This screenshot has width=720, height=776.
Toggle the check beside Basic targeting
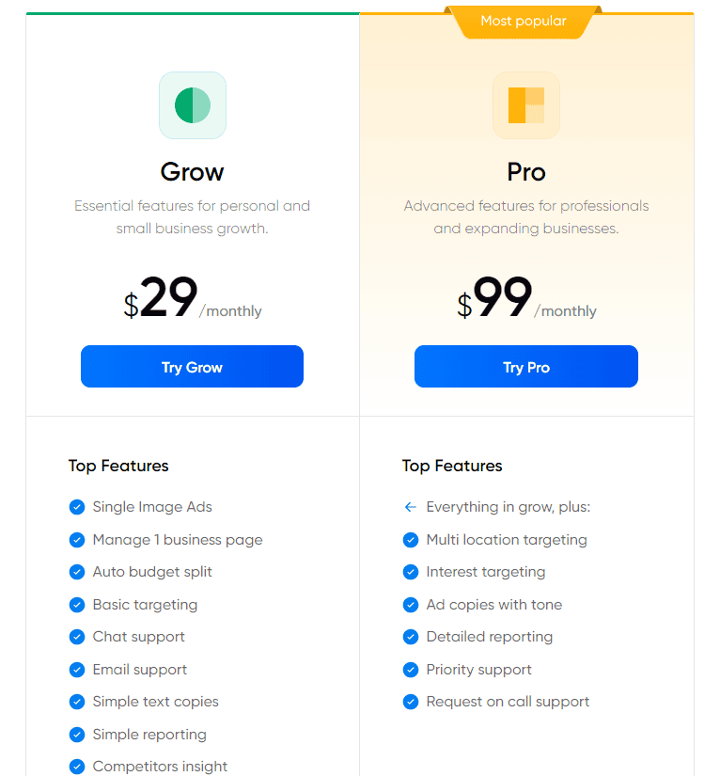(77, 605)
